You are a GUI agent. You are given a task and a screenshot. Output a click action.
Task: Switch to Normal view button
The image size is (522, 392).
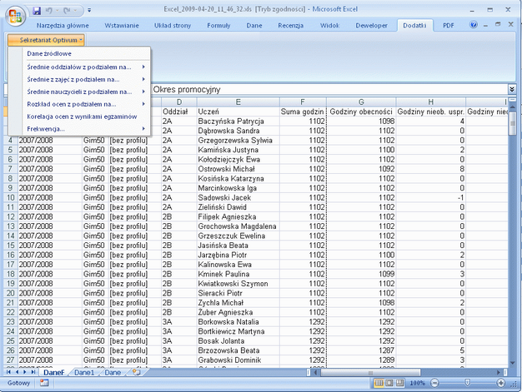[379, 383]
